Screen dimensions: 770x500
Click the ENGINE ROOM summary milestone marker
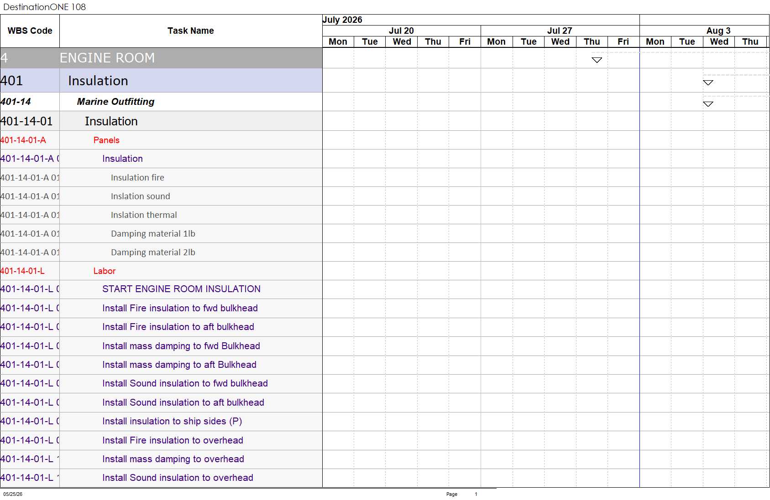[x=597, y=60]
